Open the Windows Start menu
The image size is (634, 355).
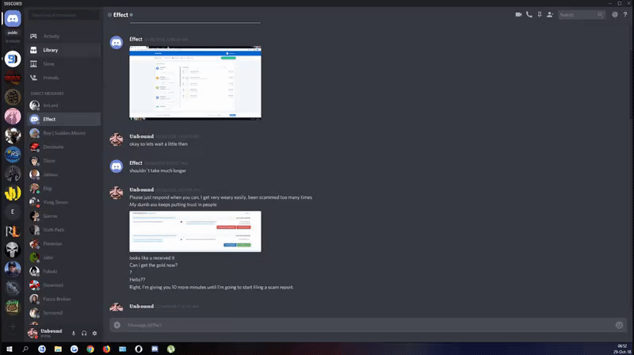pos(9,349)
